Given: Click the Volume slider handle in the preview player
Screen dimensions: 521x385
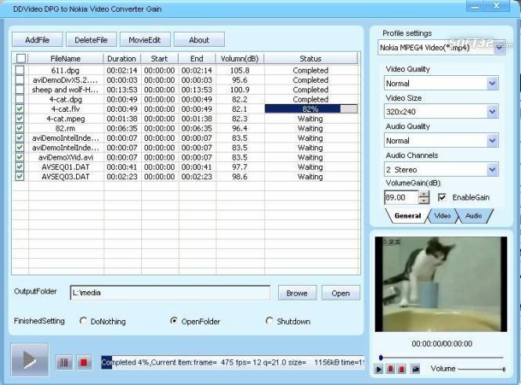Looking at the screenshot, I should pos(504,369).
